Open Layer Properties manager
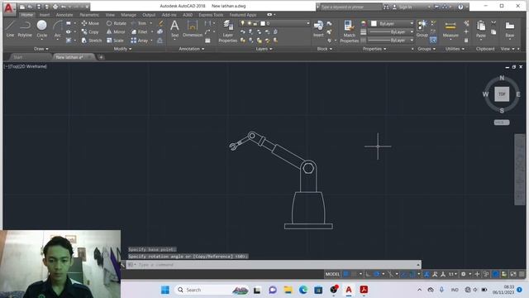This screenshot has width=529, height=298. (228, 31)
